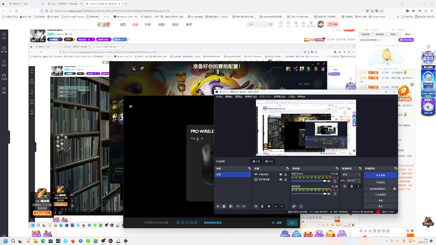The width and height of the screenshot is (436, 245).
Task: Open G HUB hamburger menu
Action: coord(131,107)
